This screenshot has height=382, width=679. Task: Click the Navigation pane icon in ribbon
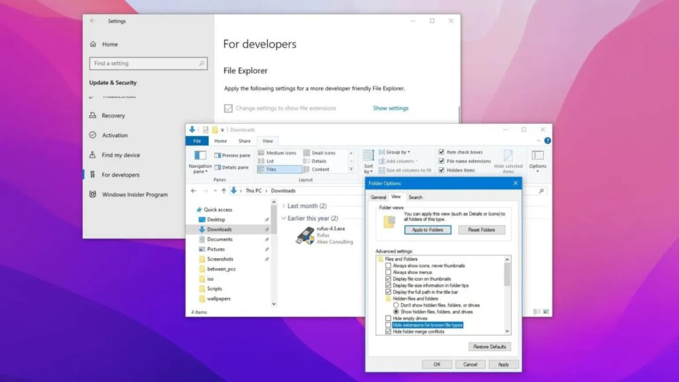[200, 155]
